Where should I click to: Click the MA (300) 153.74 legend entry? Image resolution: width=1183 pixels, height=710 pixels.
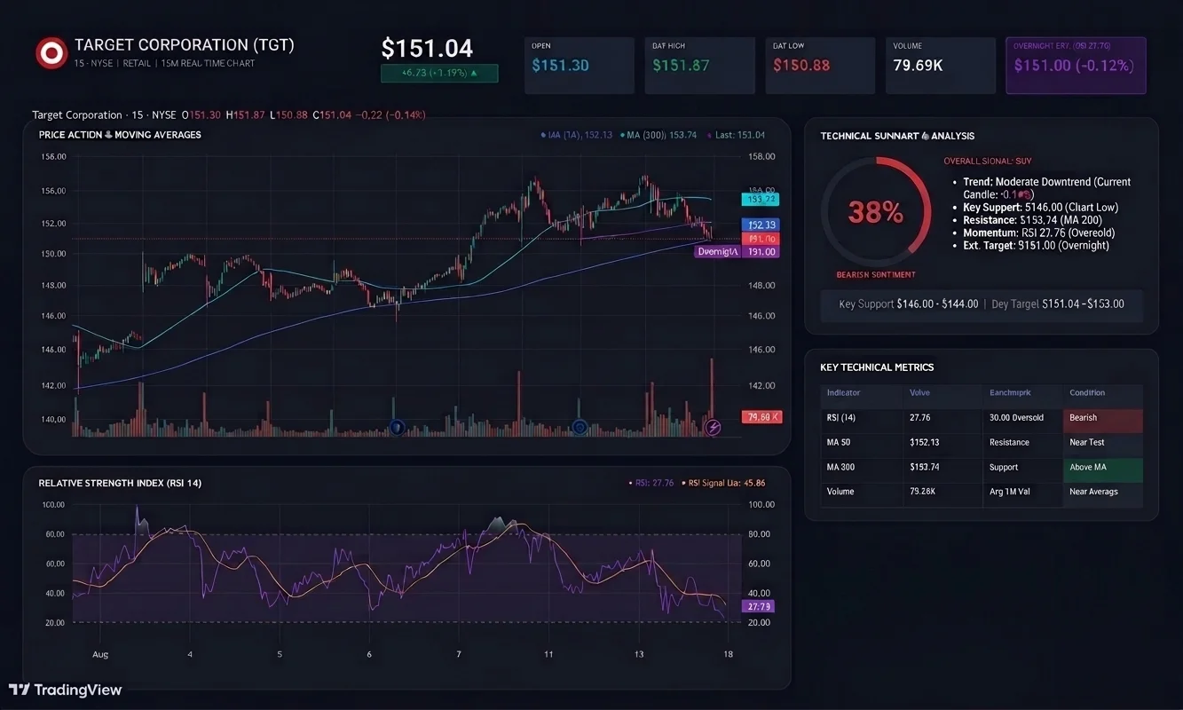tap(659, 135)
